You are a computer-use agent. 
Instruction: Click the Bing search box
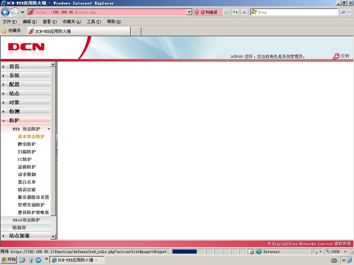point(294,12)
